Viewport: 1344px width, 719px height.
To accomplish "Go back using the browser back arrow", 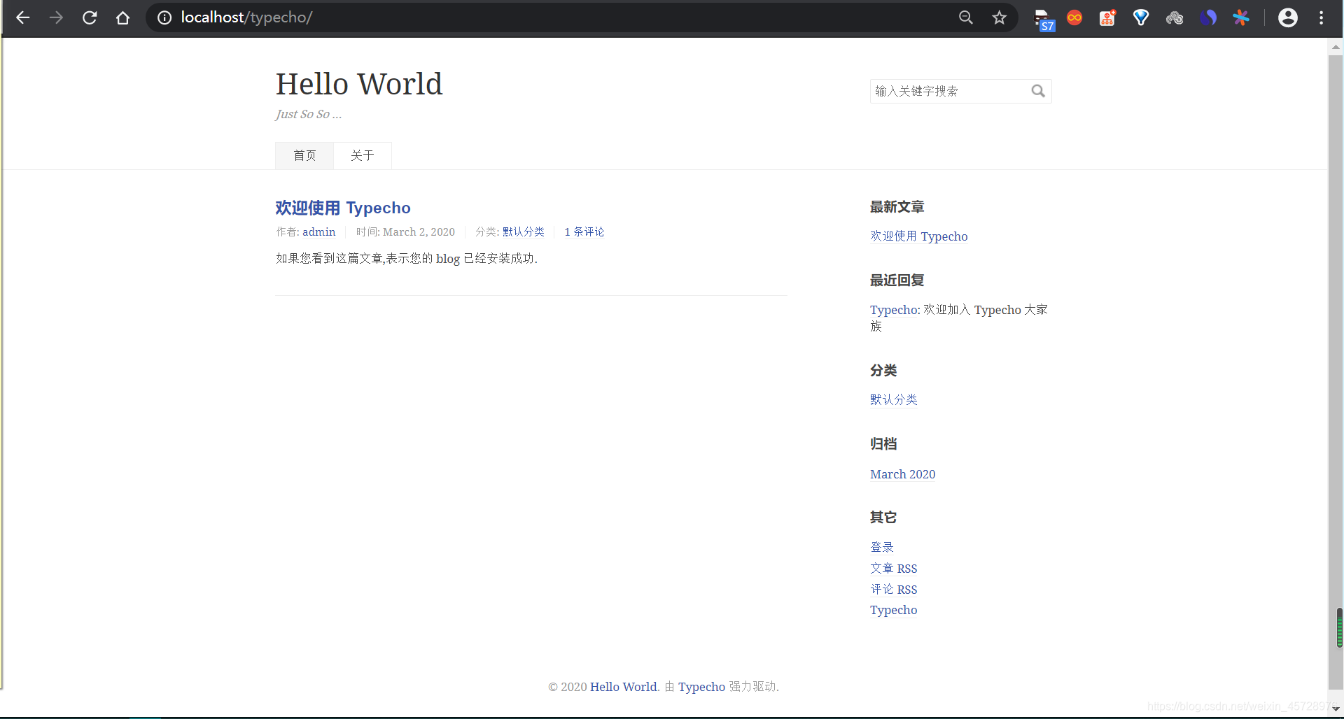I will (x=22, y=17).
